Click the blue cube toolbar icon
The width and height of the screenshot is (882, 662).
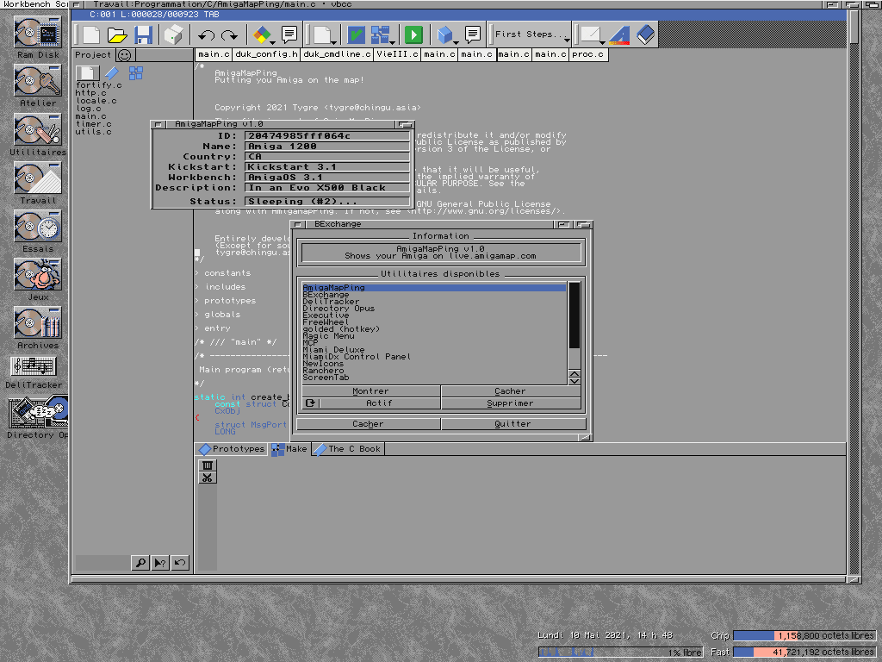point(445,34)
